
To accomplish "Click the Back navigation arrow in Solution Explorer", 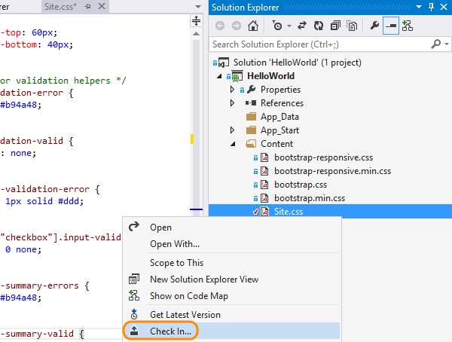I will [x=220, y=26].
